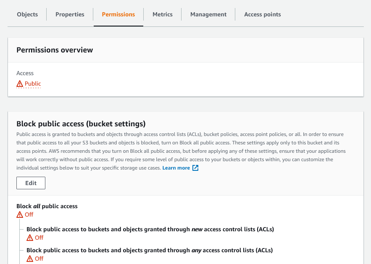Click warning icon under Block all public access
371x264 pixels.
(20, 215)
